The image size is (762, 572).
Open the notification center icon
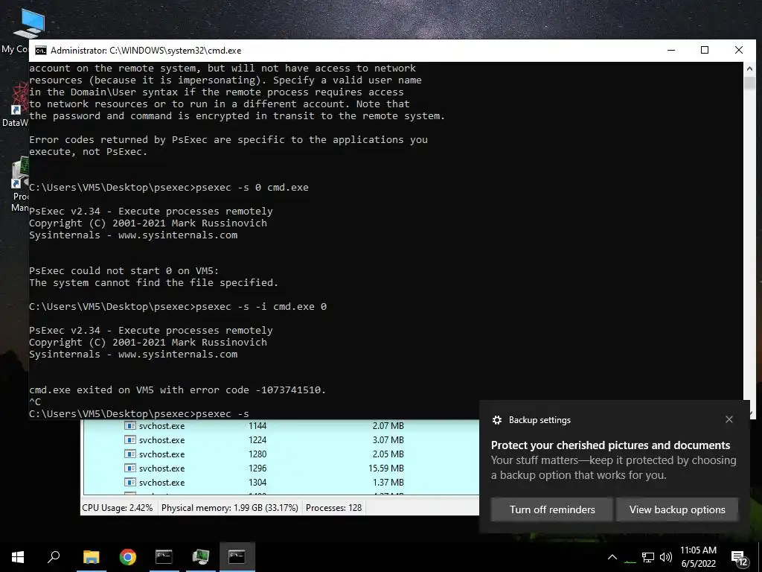[739, 558]
